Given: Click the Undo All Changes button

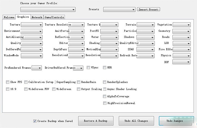Looking at the screenshot, I should pyautogui.click(x=136, y=121).
